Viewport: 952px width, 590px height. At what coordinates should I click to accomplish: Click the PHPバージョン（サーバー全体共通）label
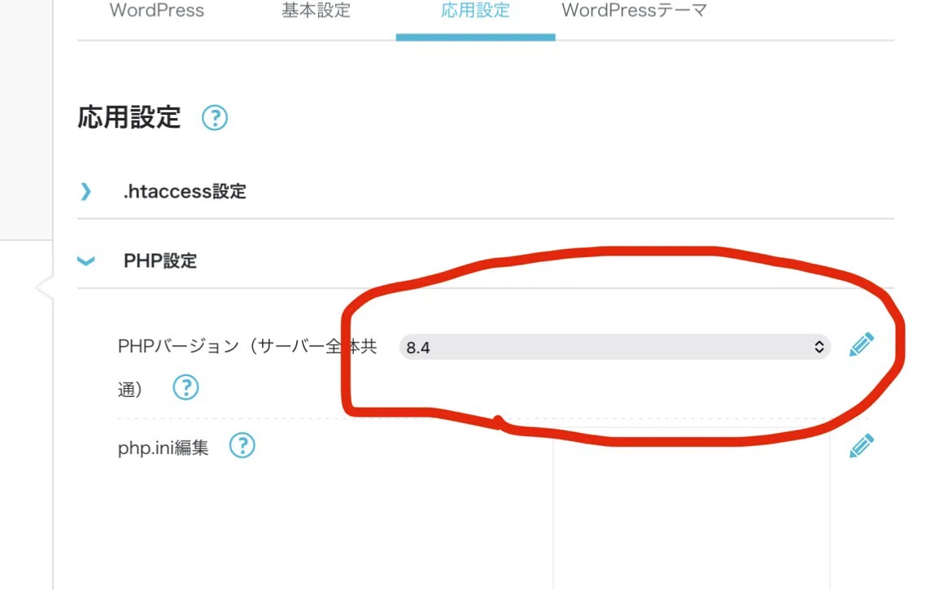coord(247,367)
